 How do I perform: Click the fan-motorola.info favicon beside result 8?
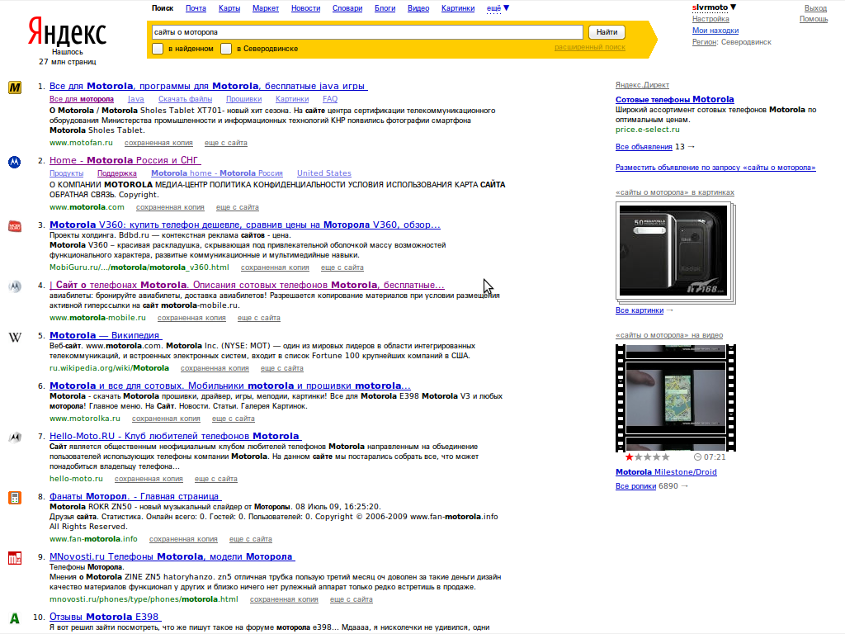coord(15,498)
